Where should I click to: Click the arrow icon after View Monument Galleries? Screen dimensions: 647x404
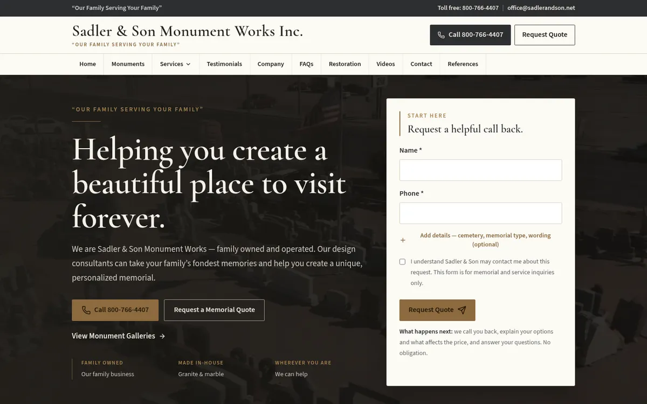click(162, 336)
